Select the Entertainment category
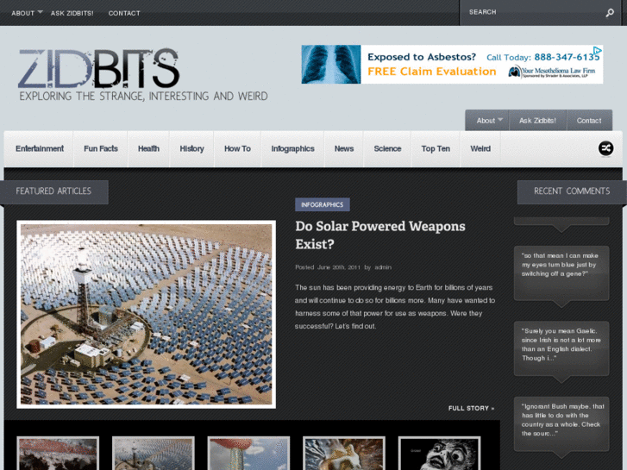This screenshot has width=627, height=470. pos(40,149)
